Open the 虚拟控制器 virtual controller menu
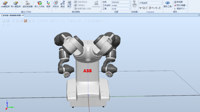This screenshot has height=112, width=200. point(28,4)
